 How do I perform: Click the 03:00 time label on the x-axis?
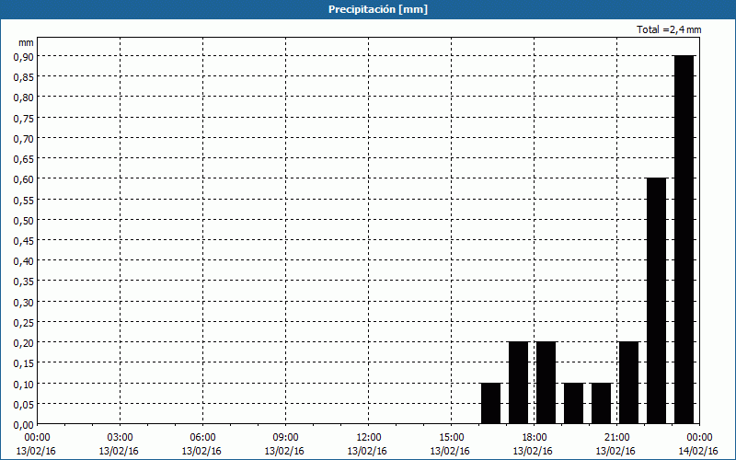120,437
